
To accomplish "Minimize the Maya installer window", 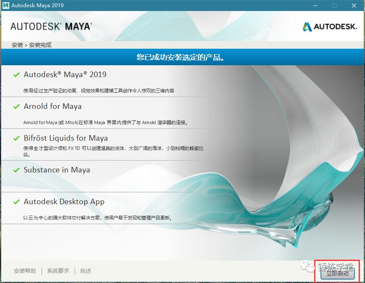I will coord(315,6).
